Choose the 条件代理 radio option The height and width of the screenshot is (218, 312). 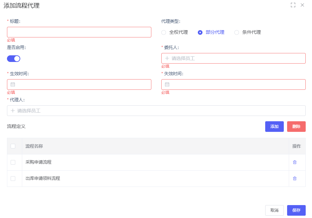[x=237, y=32]
